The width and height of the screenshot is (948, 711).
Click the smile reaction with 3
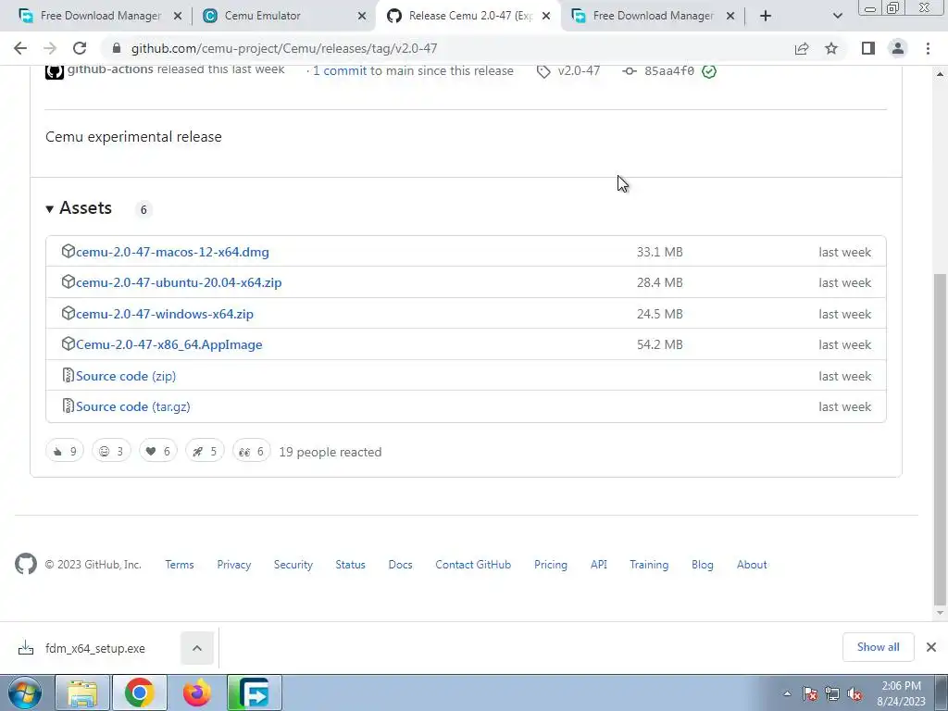coord(111,451)
